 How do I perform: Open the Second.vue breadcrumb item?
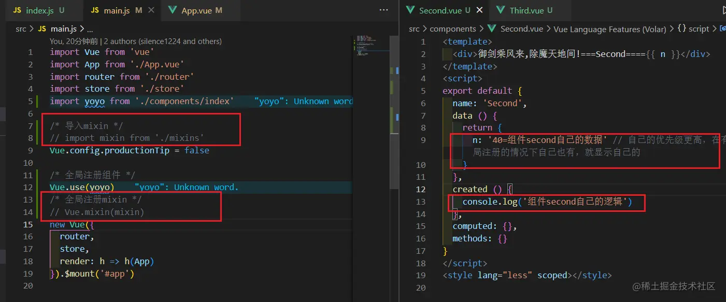tap(515, 29)
